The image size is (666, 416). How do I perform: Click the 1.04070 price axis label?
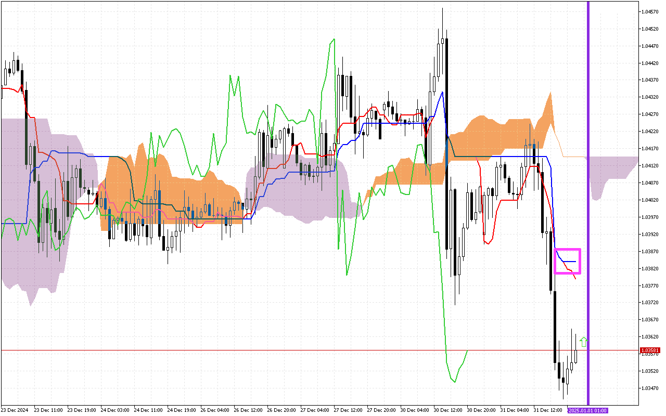(649, 183)
